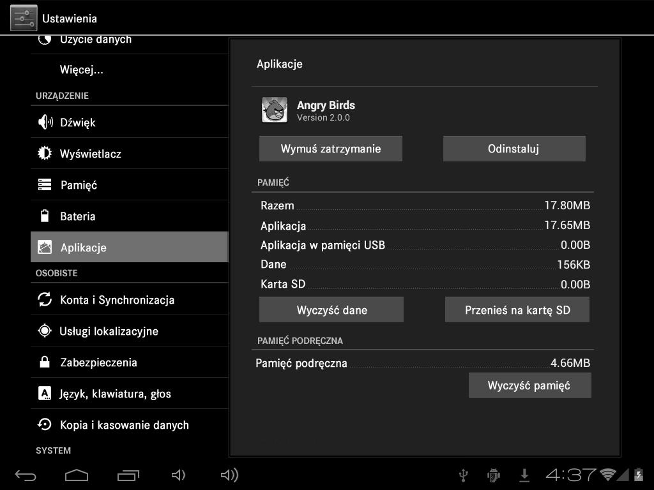
Task: Open Usługi lokalizacyjne settings
Action: click(x=129, y=331)
